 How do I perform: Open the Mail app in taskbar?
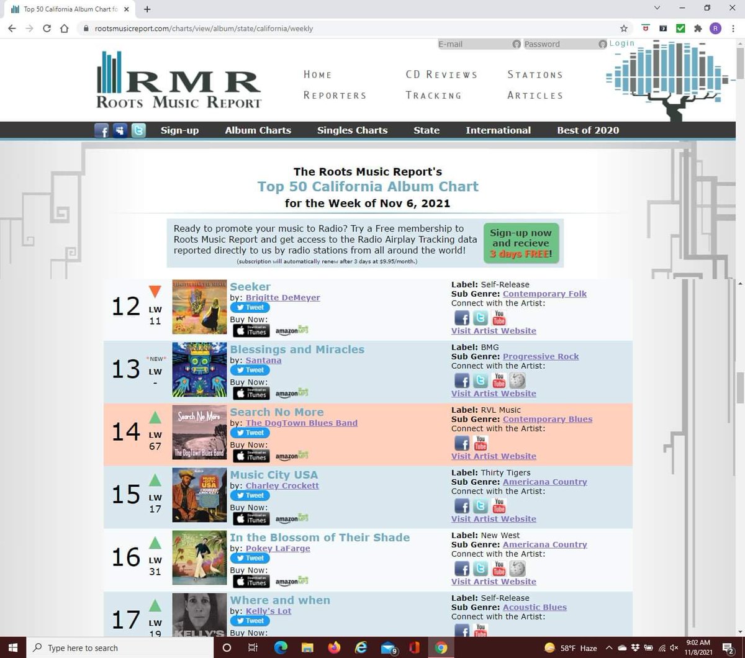point(388,647)
